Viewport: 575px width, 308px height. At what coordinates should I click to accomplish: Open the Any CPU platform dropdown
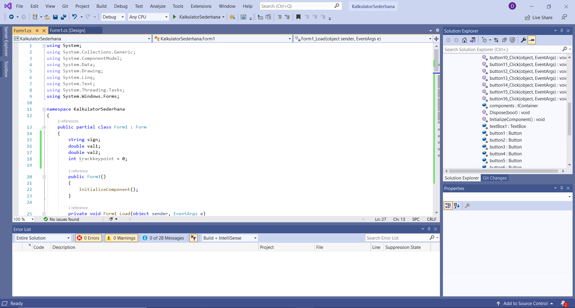tap(148, 17)
